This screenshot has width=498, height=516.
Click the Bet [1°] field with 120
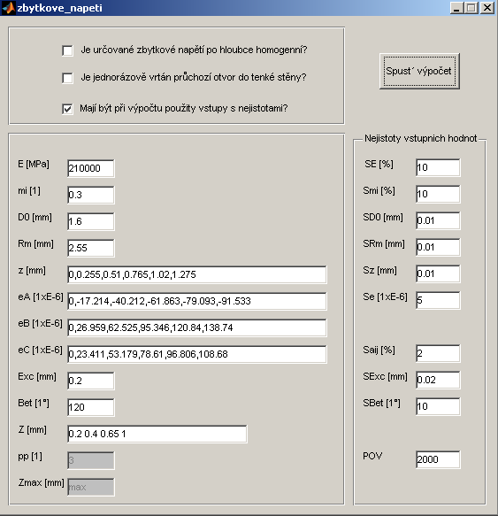(91, 407)
